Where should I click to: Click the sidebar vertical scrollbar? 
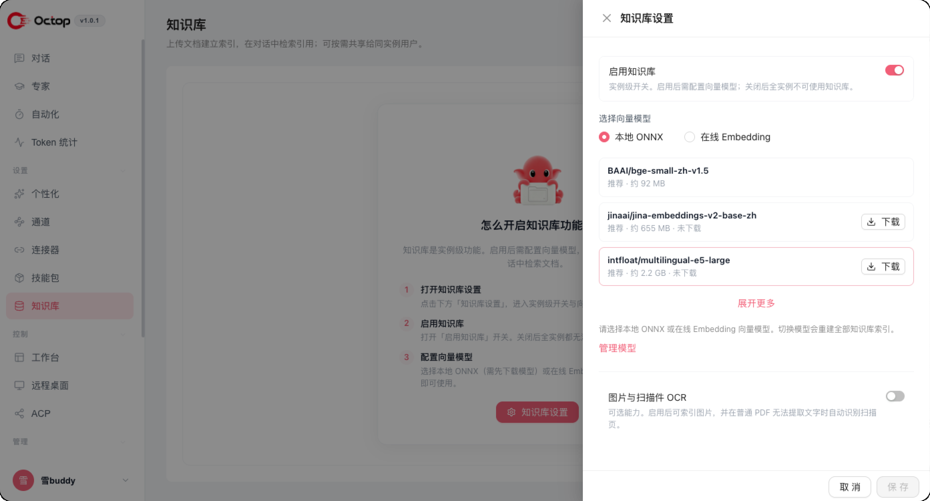(143, 188)
